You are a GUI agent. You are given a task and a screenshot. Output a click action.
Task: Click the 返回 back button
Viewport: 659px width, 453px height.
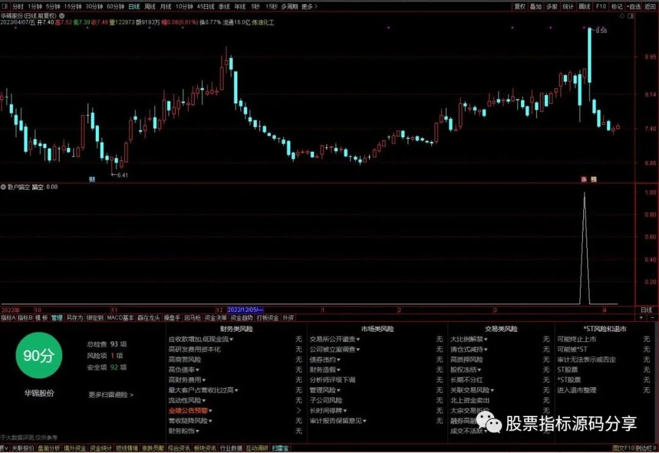coord(650,6)
